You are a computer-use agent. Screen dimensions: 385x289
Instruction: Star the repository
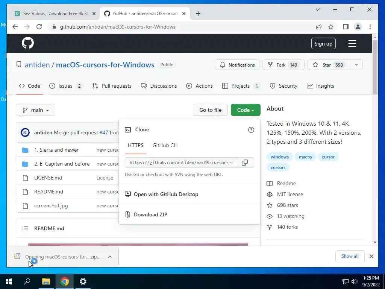pos(329,65)
